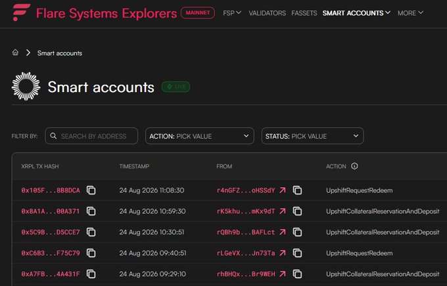Click the FROM column header
Image resolution: width=447 pixels, height=286 pixels.
point(224,166)
